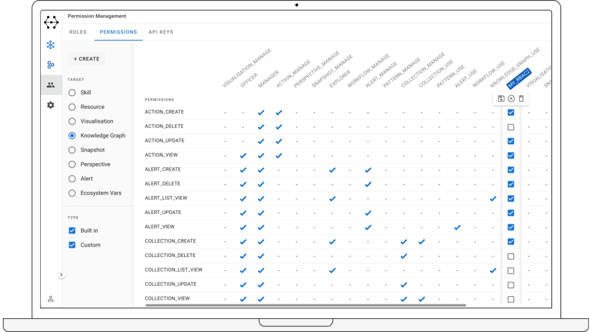Click ALERT_DELETE checkmark under ALERT_MANAGE

click(368, 184)
